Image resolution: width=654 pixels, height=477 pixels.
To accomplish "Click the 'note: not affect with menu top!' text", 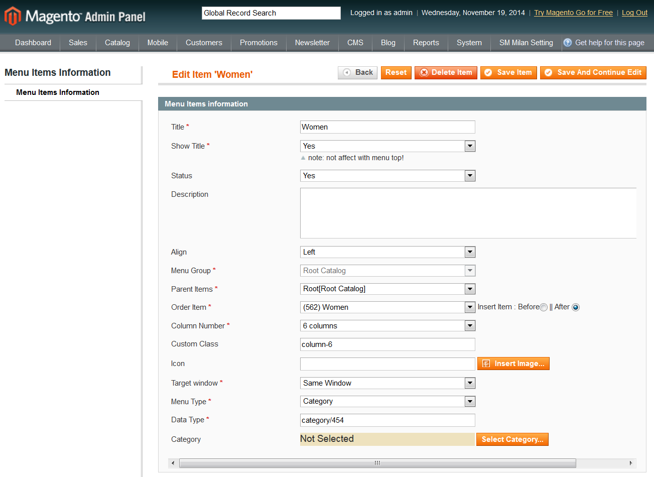I will 356,158.
